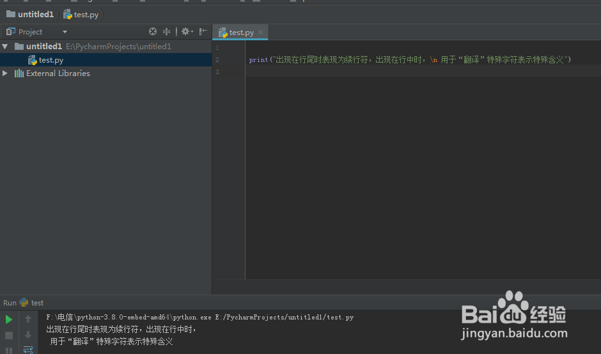Select External Libraries in the tree
This screenshot has height=354, width=601.
point(58,73)
